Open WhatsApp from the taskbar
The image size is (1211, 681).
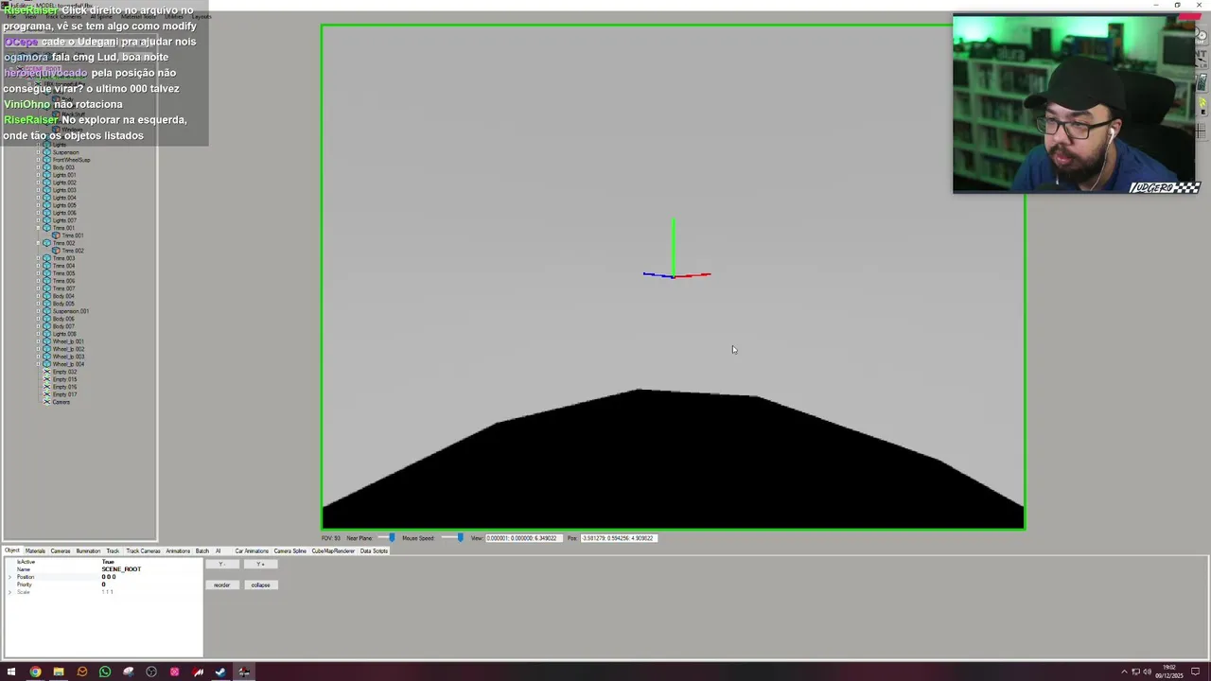point(105,672)
